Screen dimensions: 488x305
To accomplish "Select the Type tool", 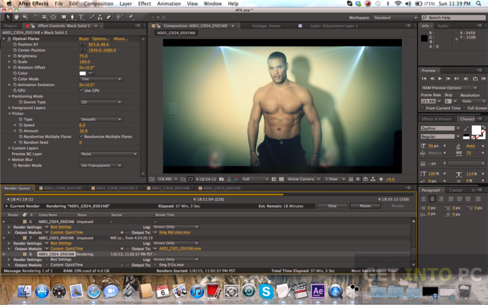I will click(81, 17).
